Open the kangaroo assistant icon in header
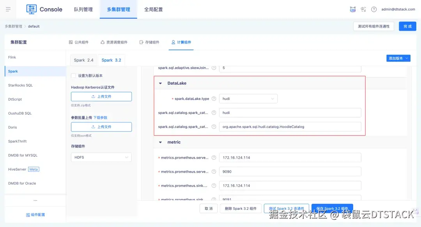The width and height of the screenshot is (421, 227). [x=353, y=9]
